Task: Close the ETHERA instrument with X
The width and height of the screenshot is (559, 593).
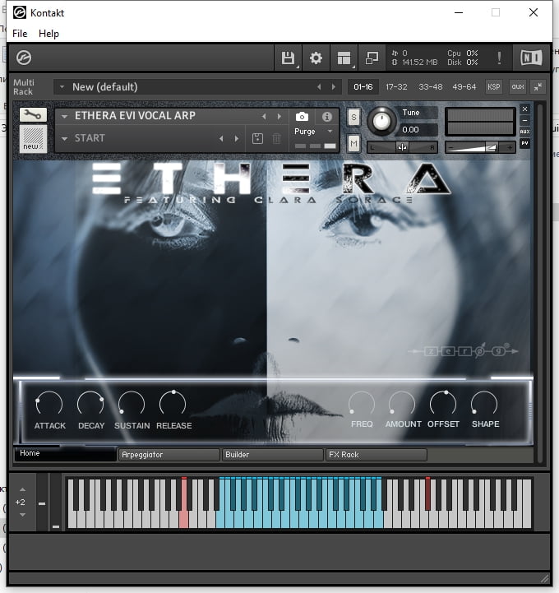Action: (x=524, y=109)
